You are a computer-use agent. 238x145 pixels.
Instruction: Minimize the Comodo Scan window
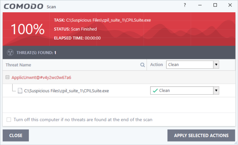(200, 5)
